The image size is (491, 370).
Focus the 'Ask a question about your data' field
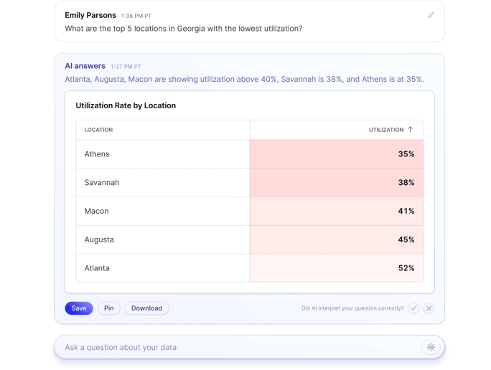click(237, 347)
